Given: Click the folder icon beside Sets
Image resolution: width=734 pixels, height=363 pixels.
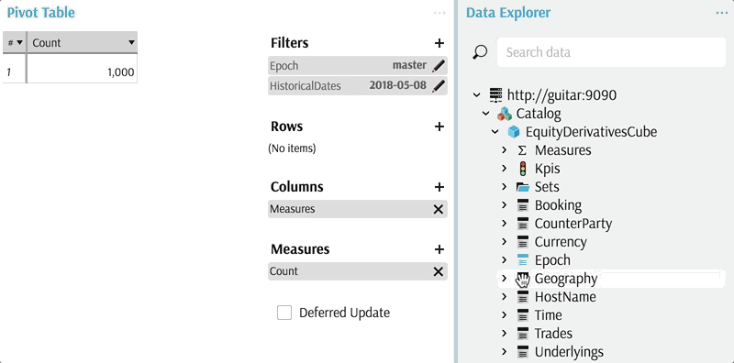Looking at the screenshot, I should point(522,187).
